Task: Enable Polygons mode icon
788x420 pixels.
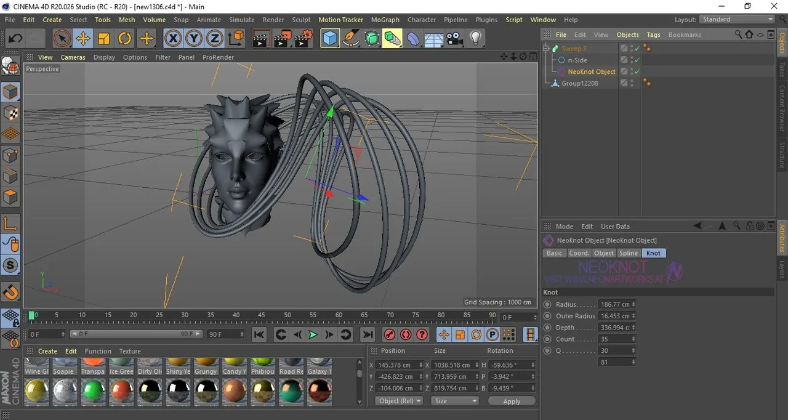Action: click(10, 197)
